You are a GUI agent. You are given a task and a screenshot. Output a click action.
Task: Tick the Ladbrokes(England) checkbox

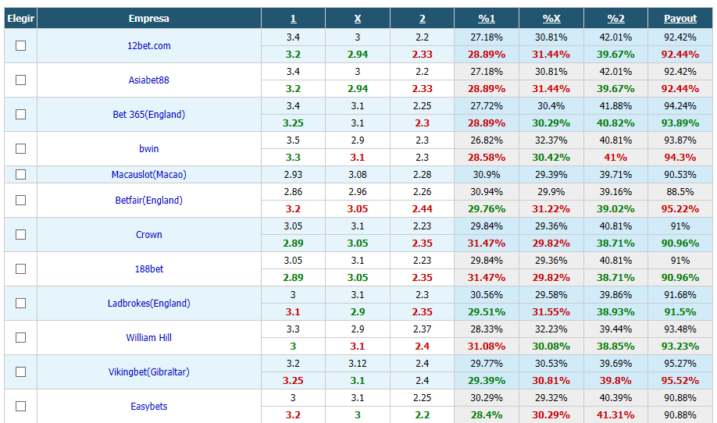tap(20, 303)
